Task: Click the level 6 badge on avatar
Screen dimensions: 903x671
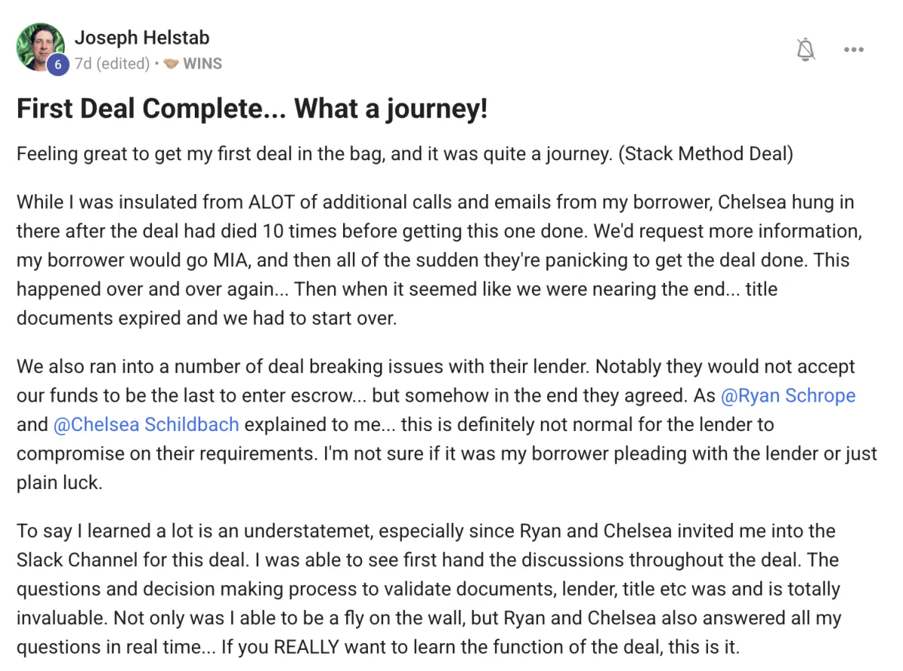Action: 57,65
